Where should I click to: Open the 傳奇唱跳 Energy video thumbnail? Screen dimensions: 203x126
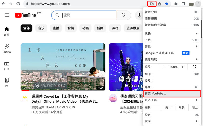click(x=126, y=67)
